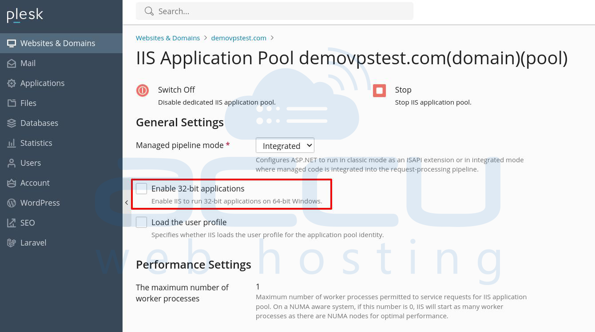The height and width of the screenshot is (332, 595).
Task: Focus the Search input field
Action: (274, 11)
